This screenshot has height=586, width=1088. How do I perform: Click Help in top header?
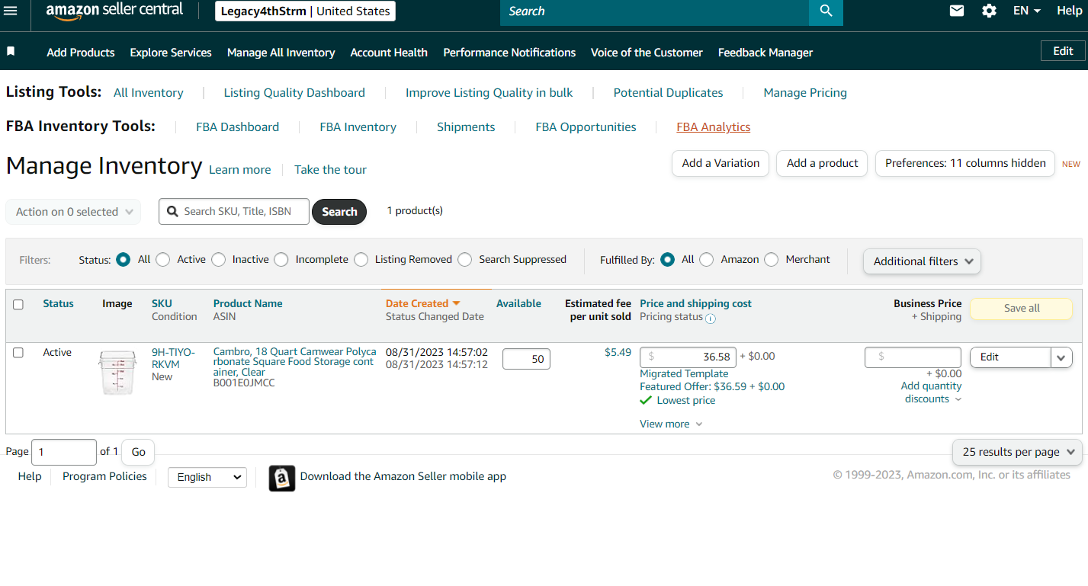pos(1069,11)
